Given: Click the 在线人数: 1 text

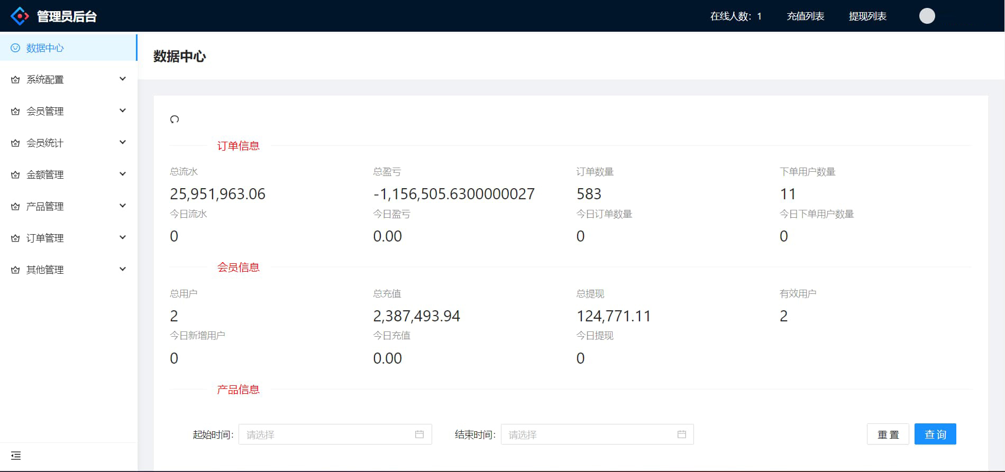Looking at the screenshot, I should coord(736,16).
